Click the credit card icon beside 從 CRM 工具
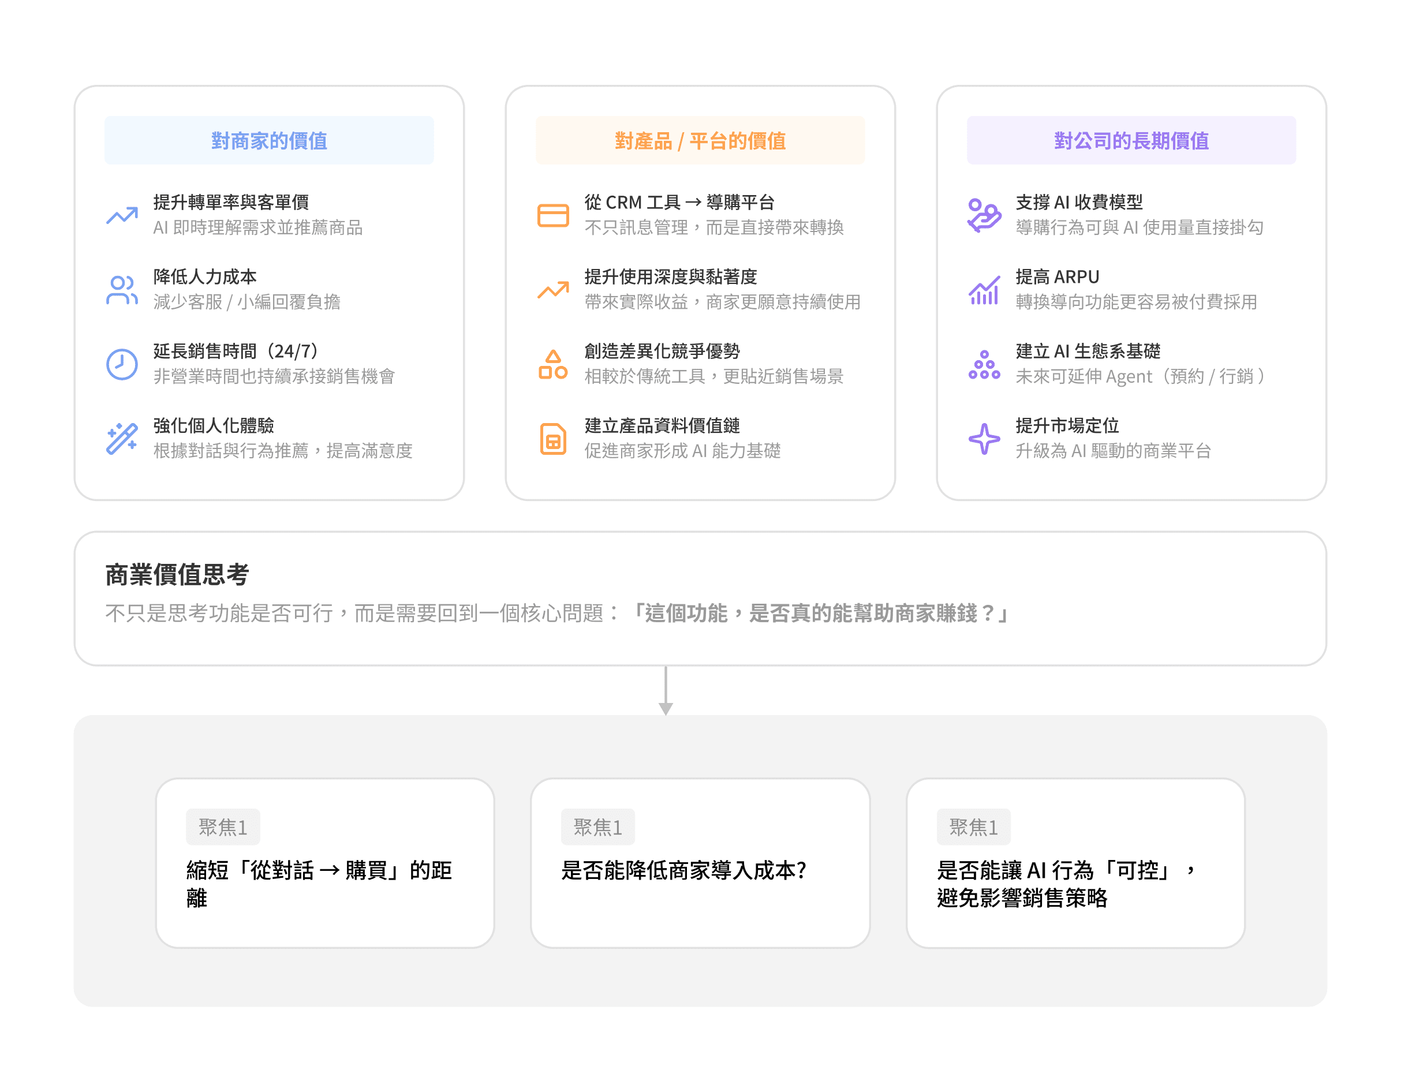 [x=553, y=215]
